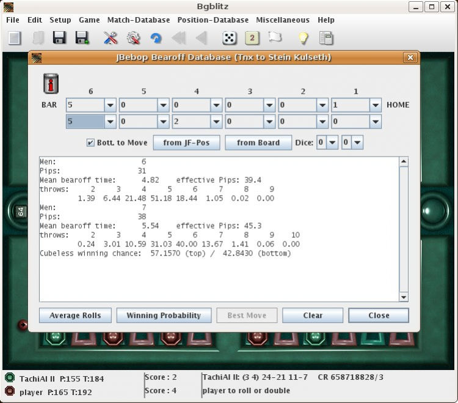Click the light bulb hint icon
This screenshot has height=403, width=458.
click(x=302, y=38)
